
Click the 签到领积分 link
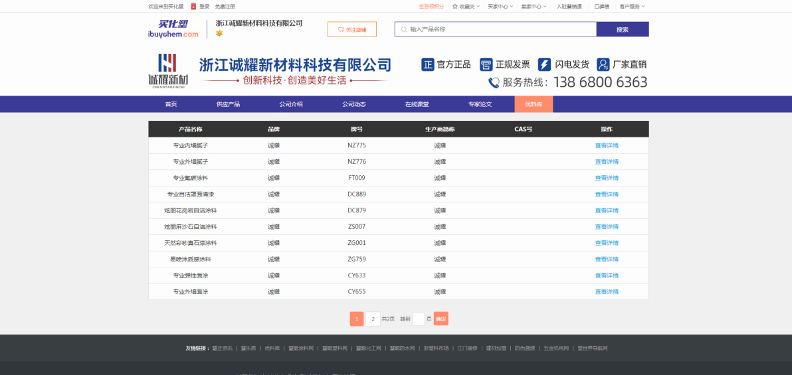(432, 7)
